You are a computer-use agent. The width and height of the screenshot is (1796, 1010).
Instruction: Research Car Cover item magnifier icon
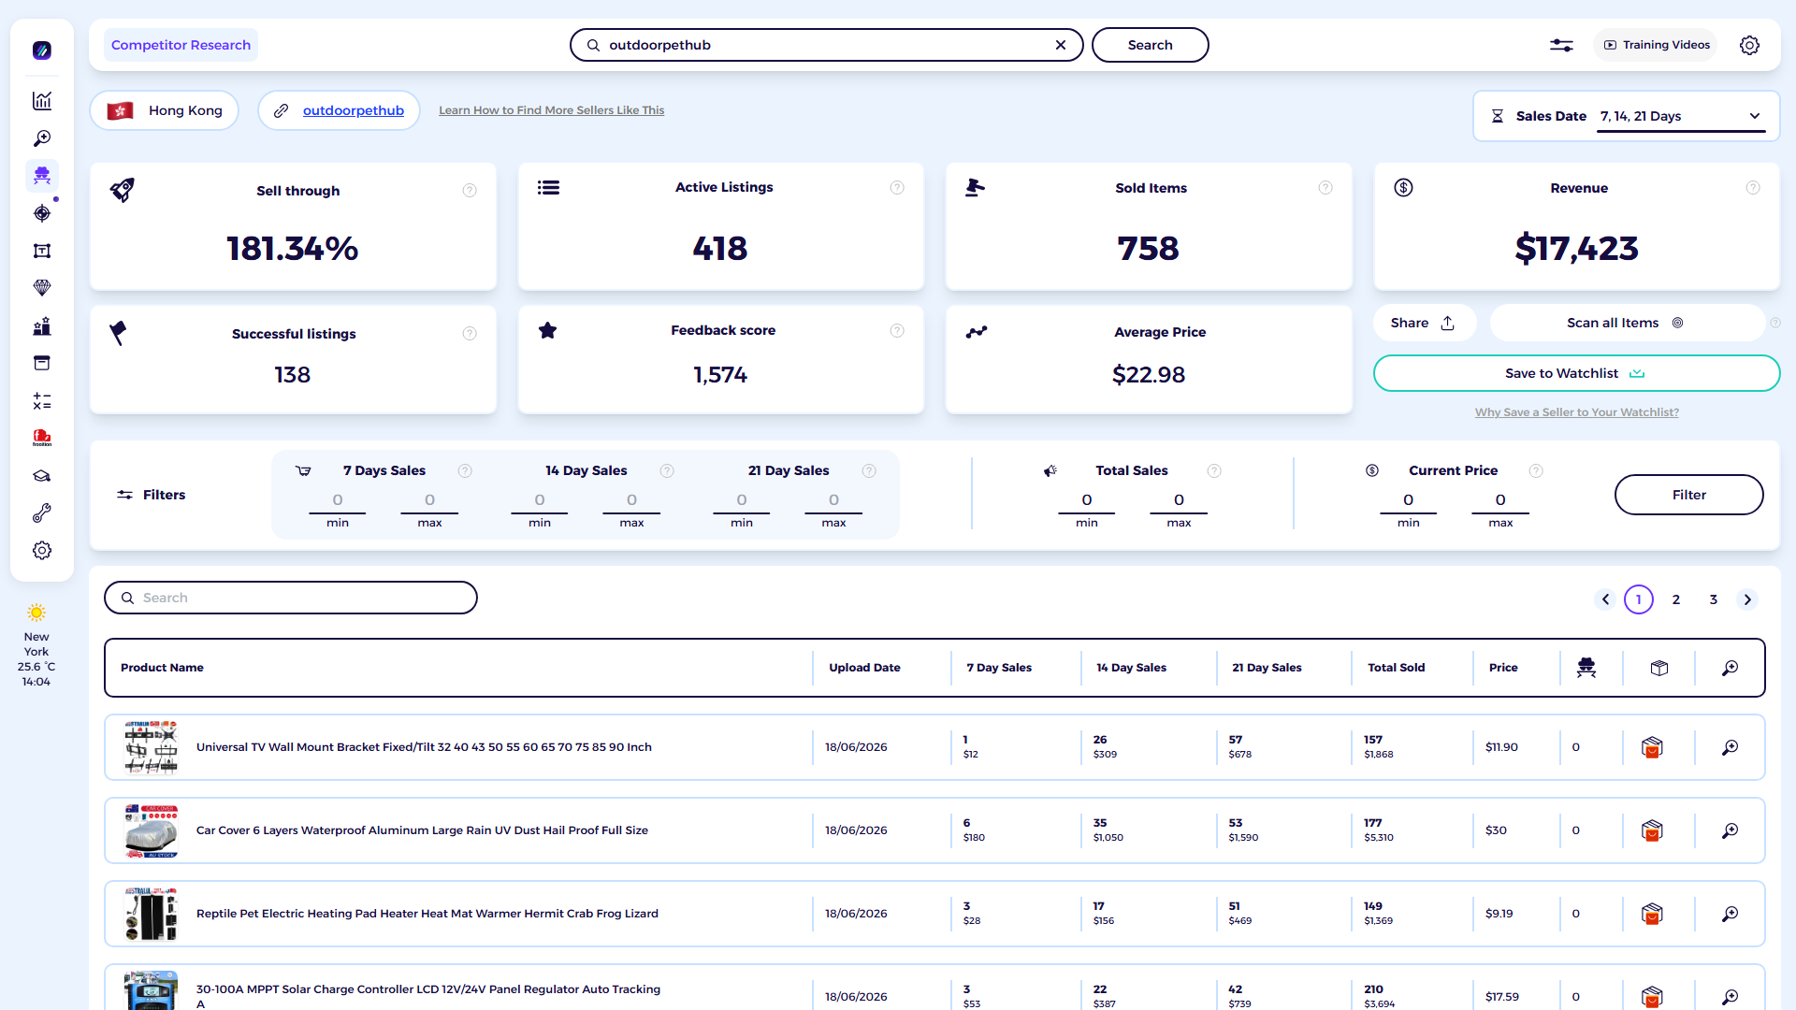(x=1731, y=830)
